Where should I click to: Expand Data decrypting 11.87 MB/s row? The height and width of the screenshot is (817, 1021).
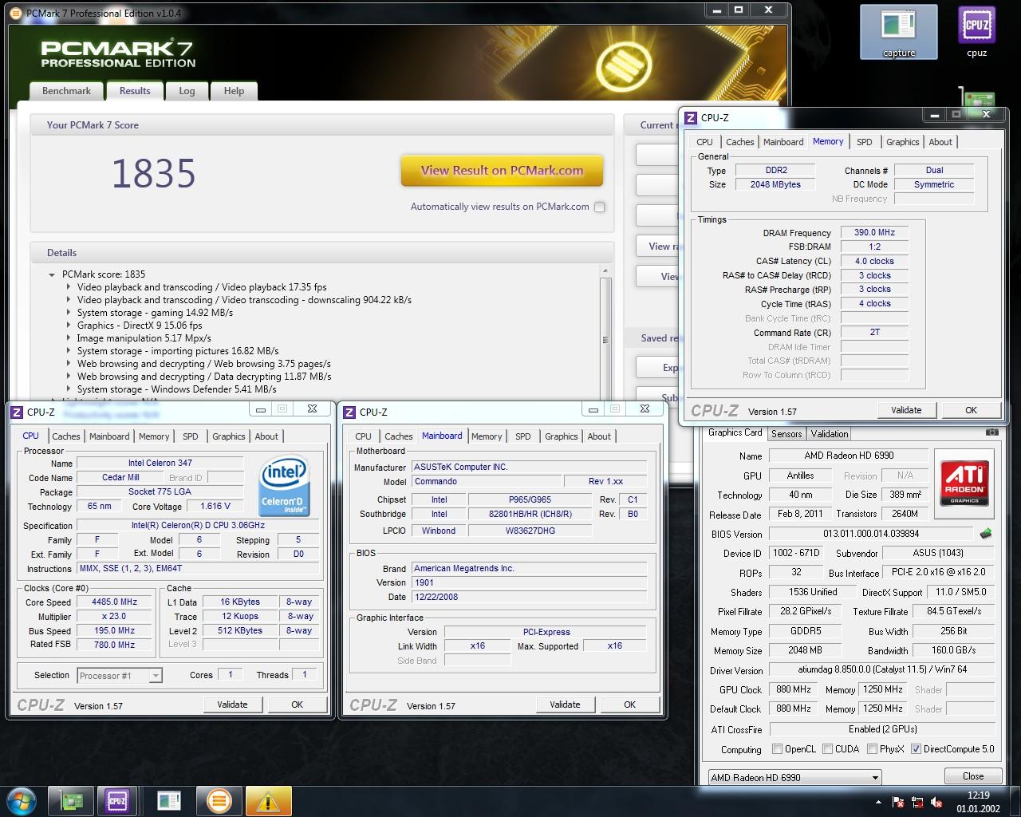[x=69, y=377]
